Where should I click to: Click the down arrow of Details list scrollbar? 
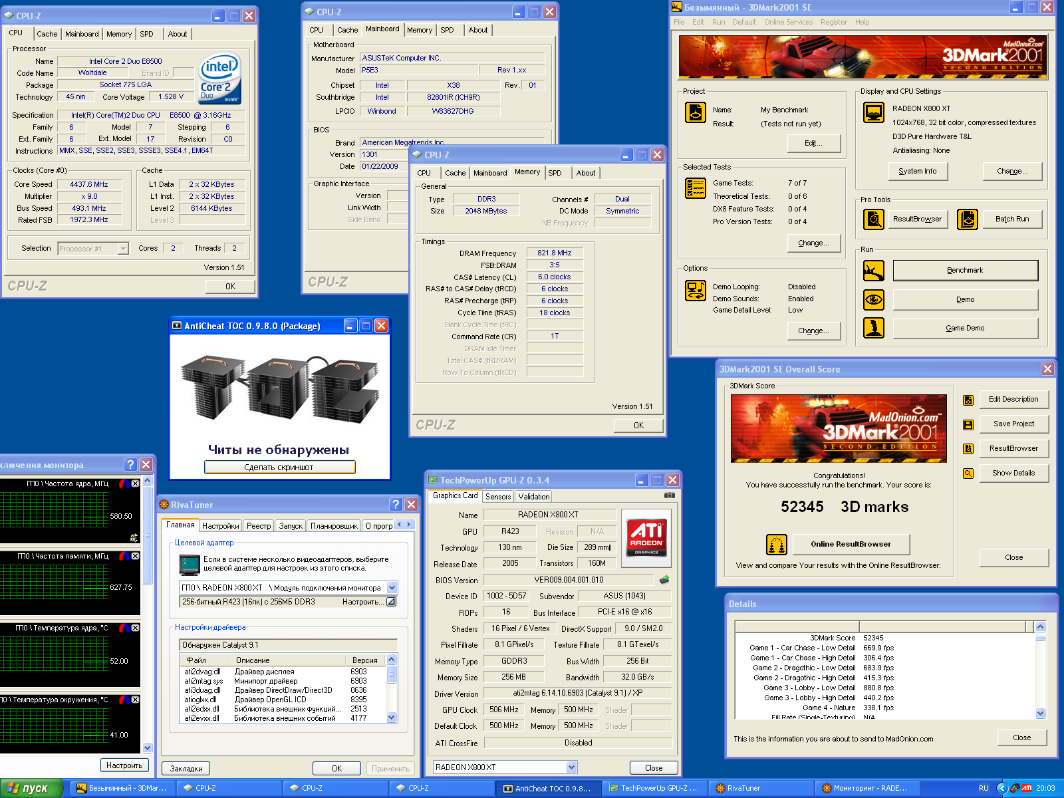point(1041,714)
